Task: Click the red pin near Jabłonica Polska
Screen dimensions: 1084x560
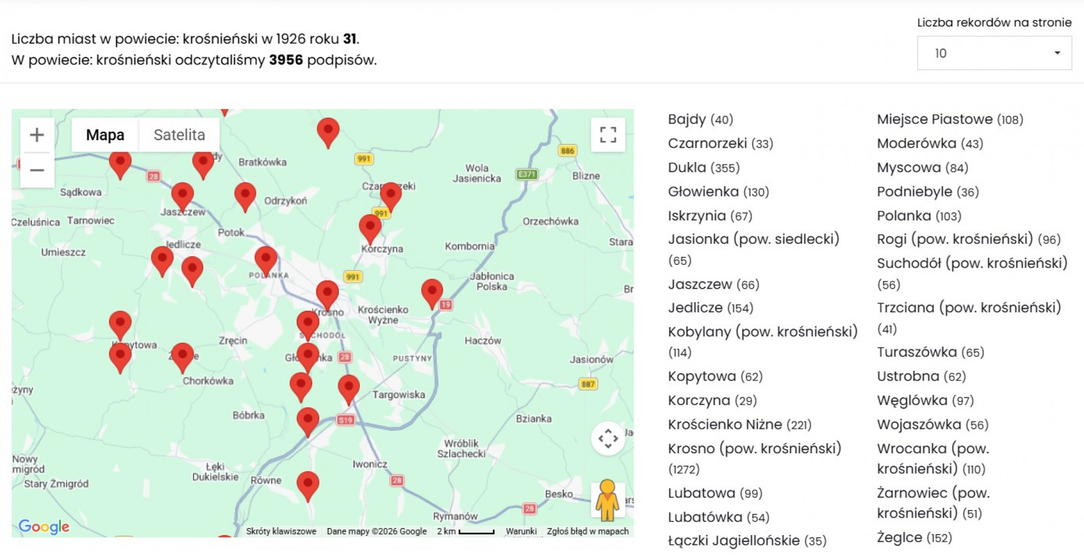Action: (x=432, y=292)
